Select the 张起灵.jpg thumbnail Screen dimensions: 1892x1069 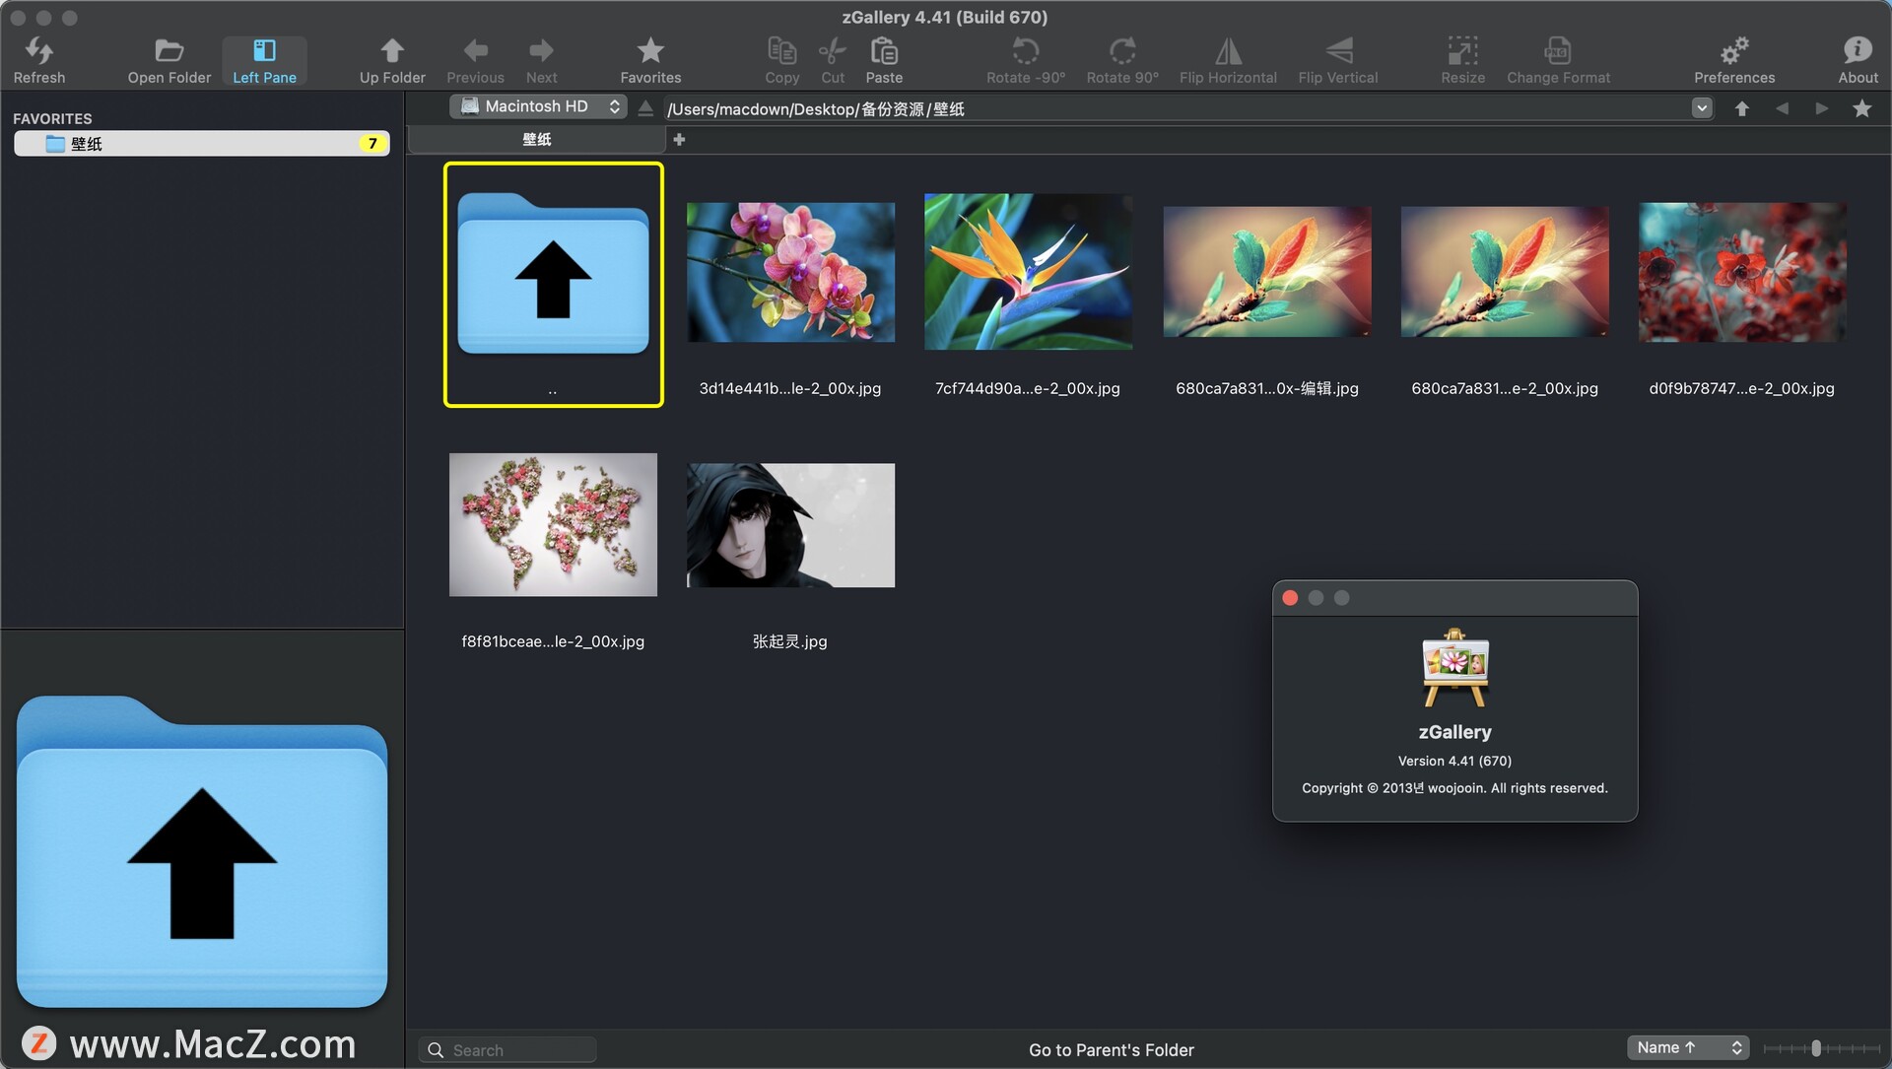(x=790, y=525)
